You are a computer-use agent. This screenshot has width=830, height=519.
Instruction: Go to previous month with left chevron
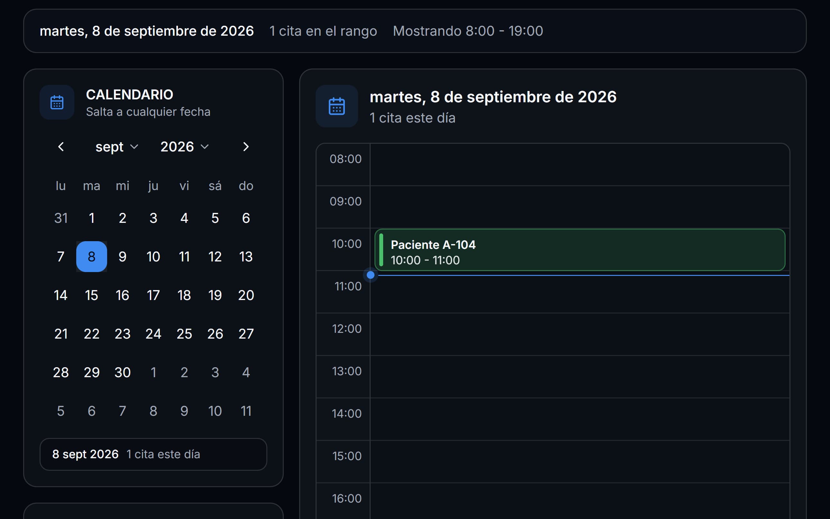pyautogui.click(x=61, y=147)
